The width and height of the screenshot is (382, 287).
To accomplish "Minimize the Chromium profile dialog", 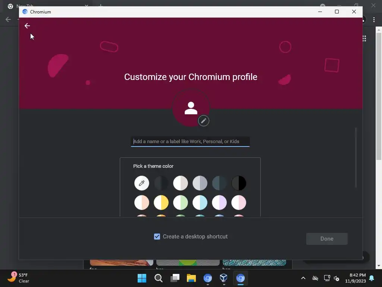I will [320, 12].
